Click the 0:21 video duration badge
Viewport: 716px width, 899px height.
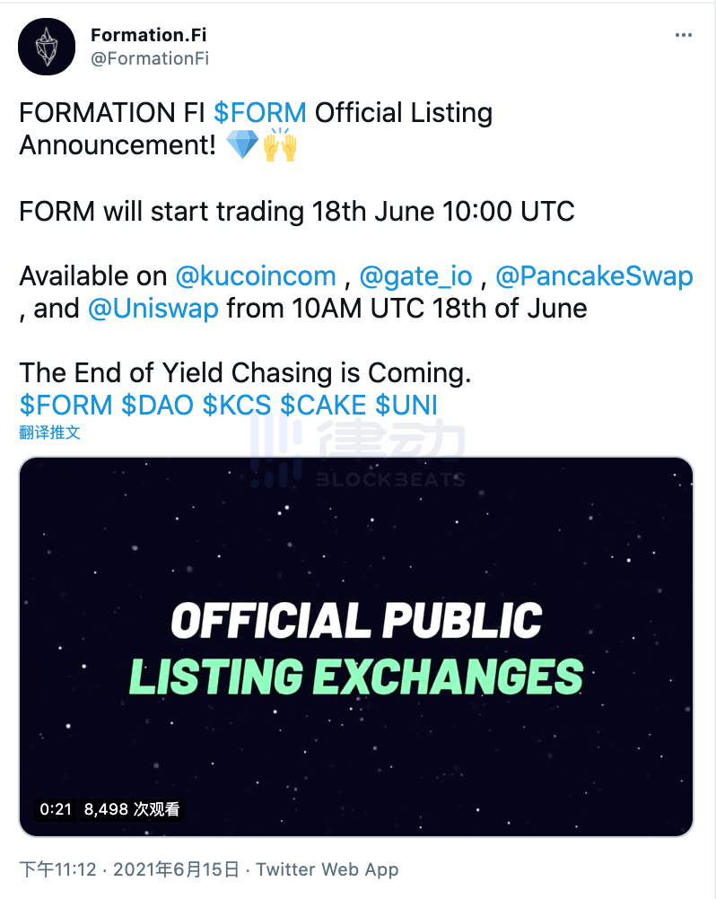56,809
